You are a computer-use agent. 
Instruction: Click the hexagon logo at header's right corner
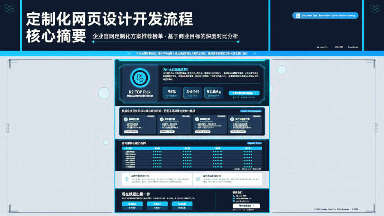375,9
